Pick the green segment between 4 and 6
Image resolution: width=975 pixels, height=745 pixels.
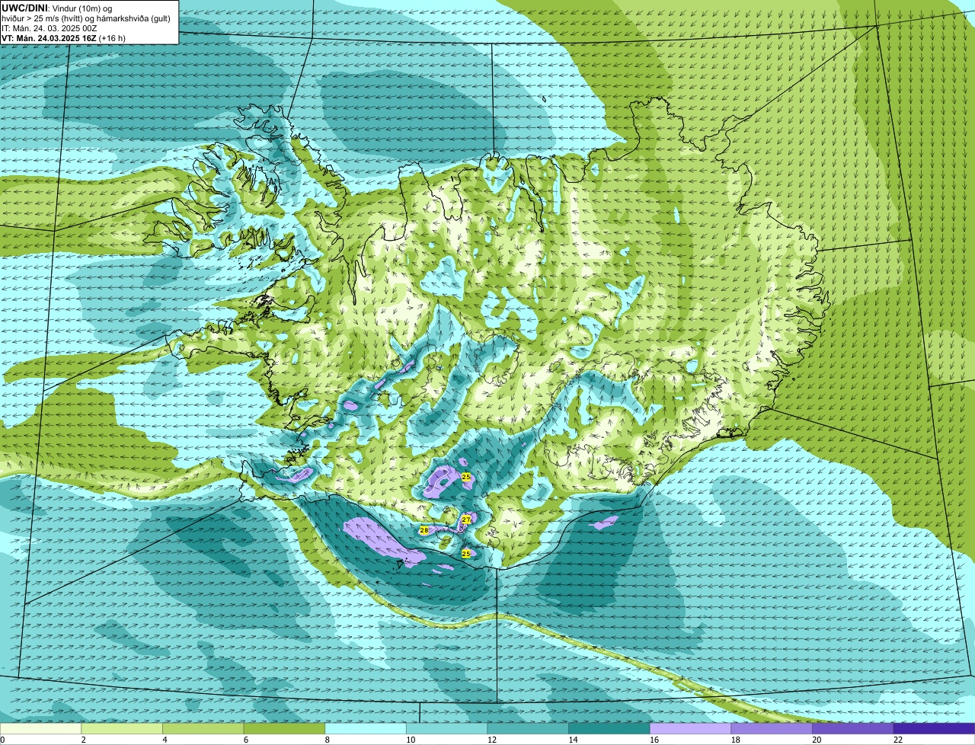click(x=203, y=728)
